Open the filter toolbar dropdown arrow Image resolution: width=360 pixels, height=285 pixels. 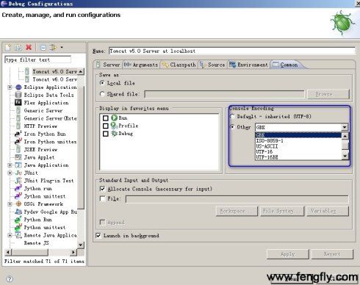click(x=62, y=47)
